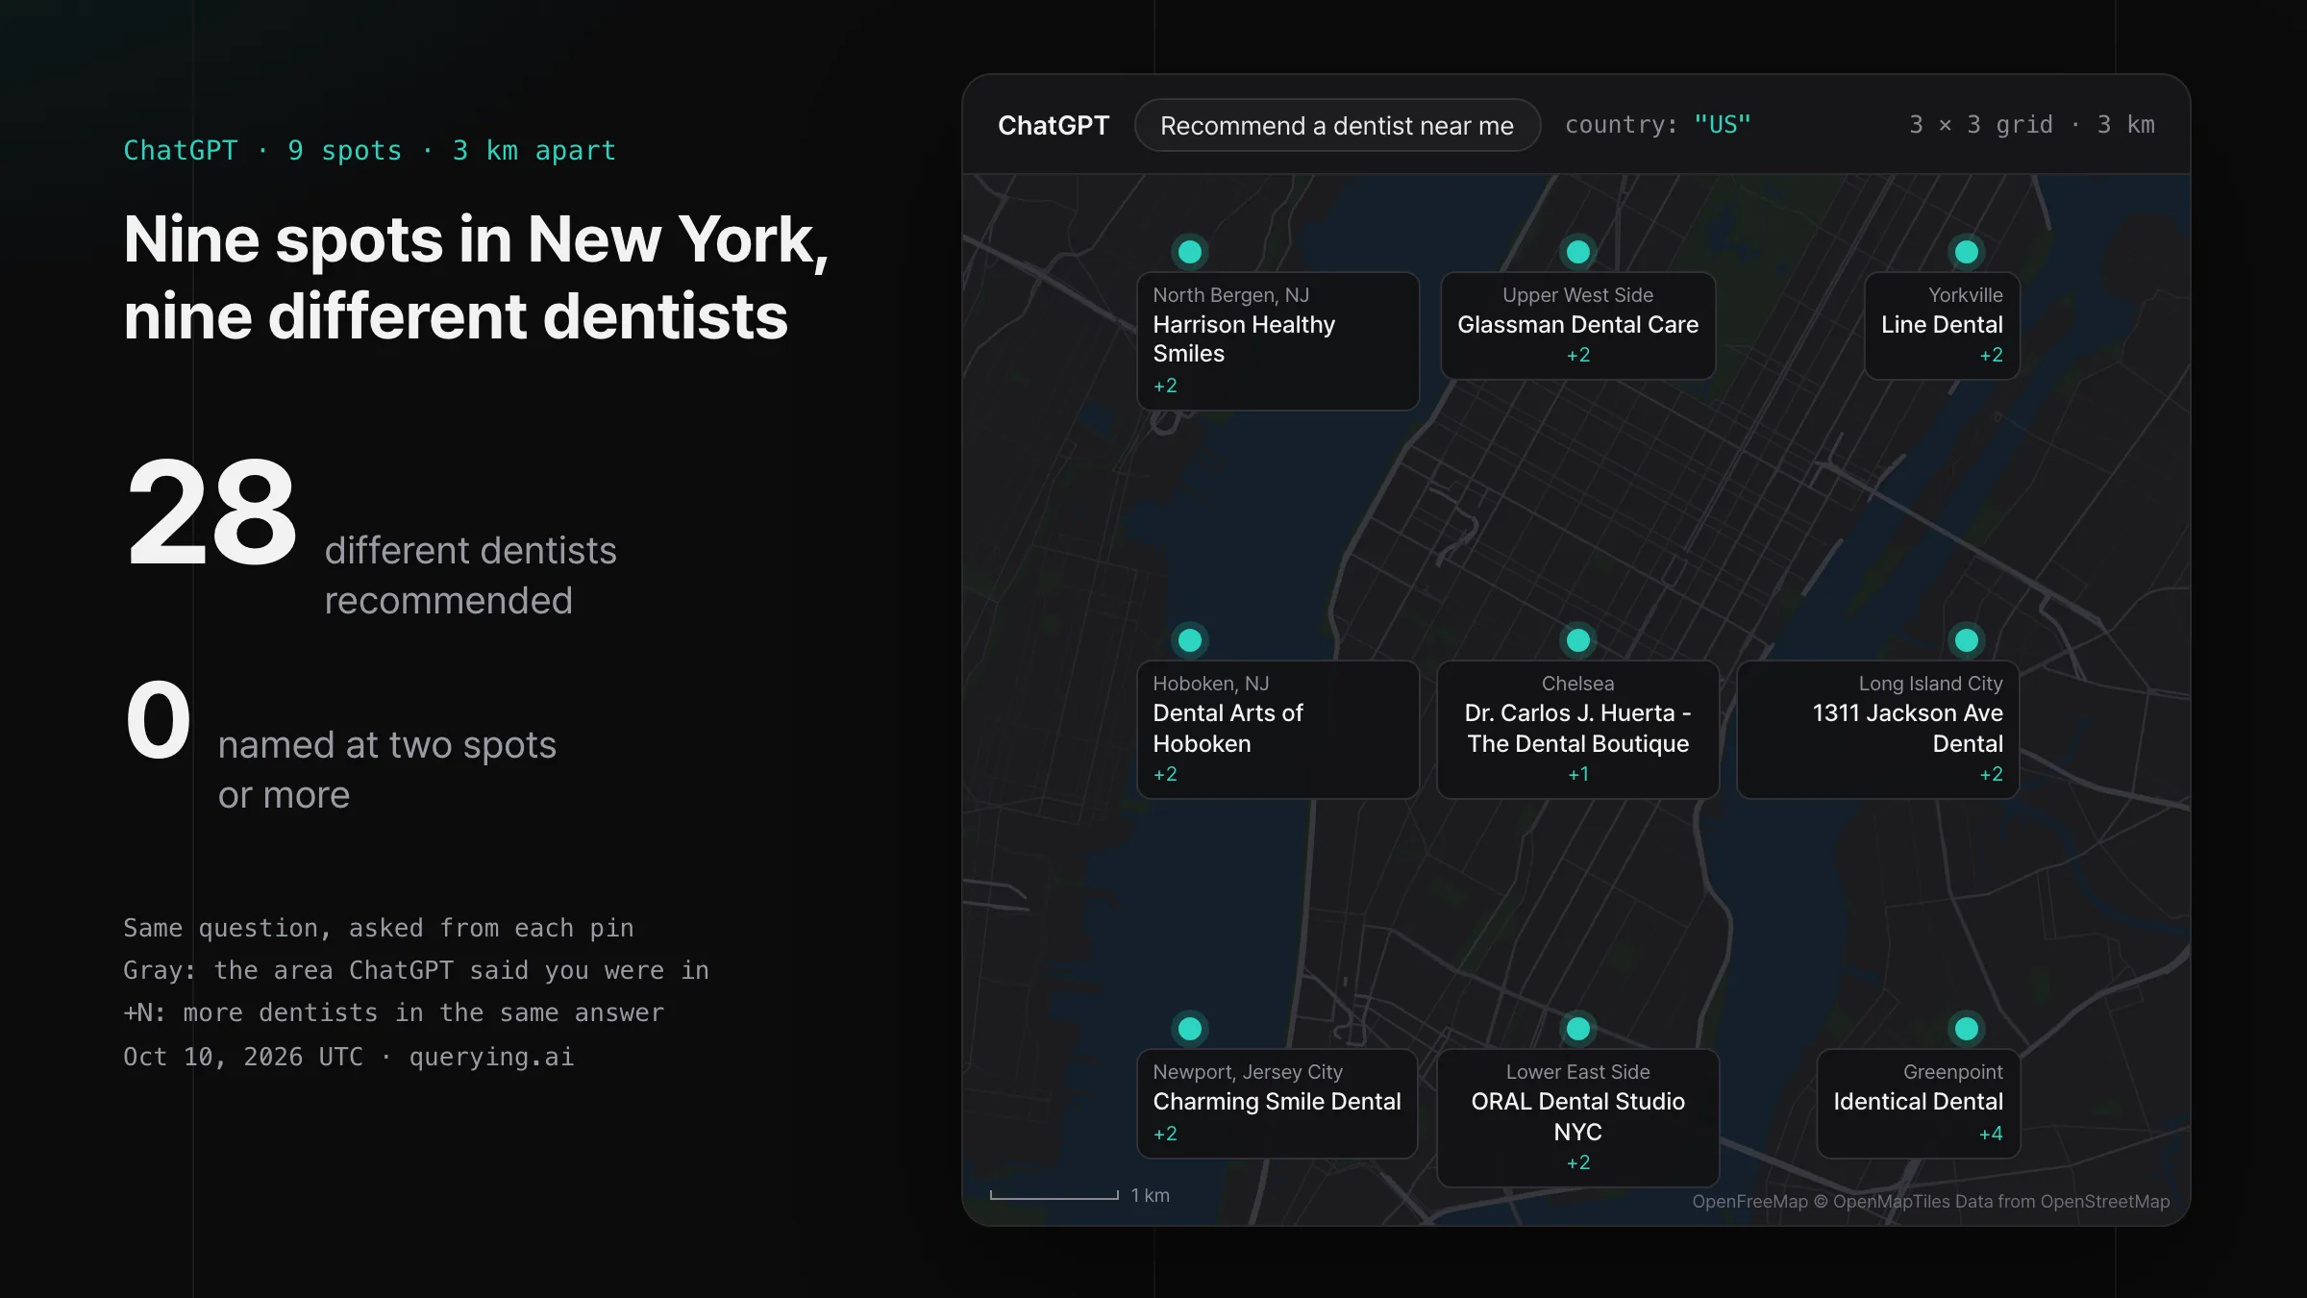
Task: Open the Dr. Carlos J. Huerta card
Action: point(1578,730)
